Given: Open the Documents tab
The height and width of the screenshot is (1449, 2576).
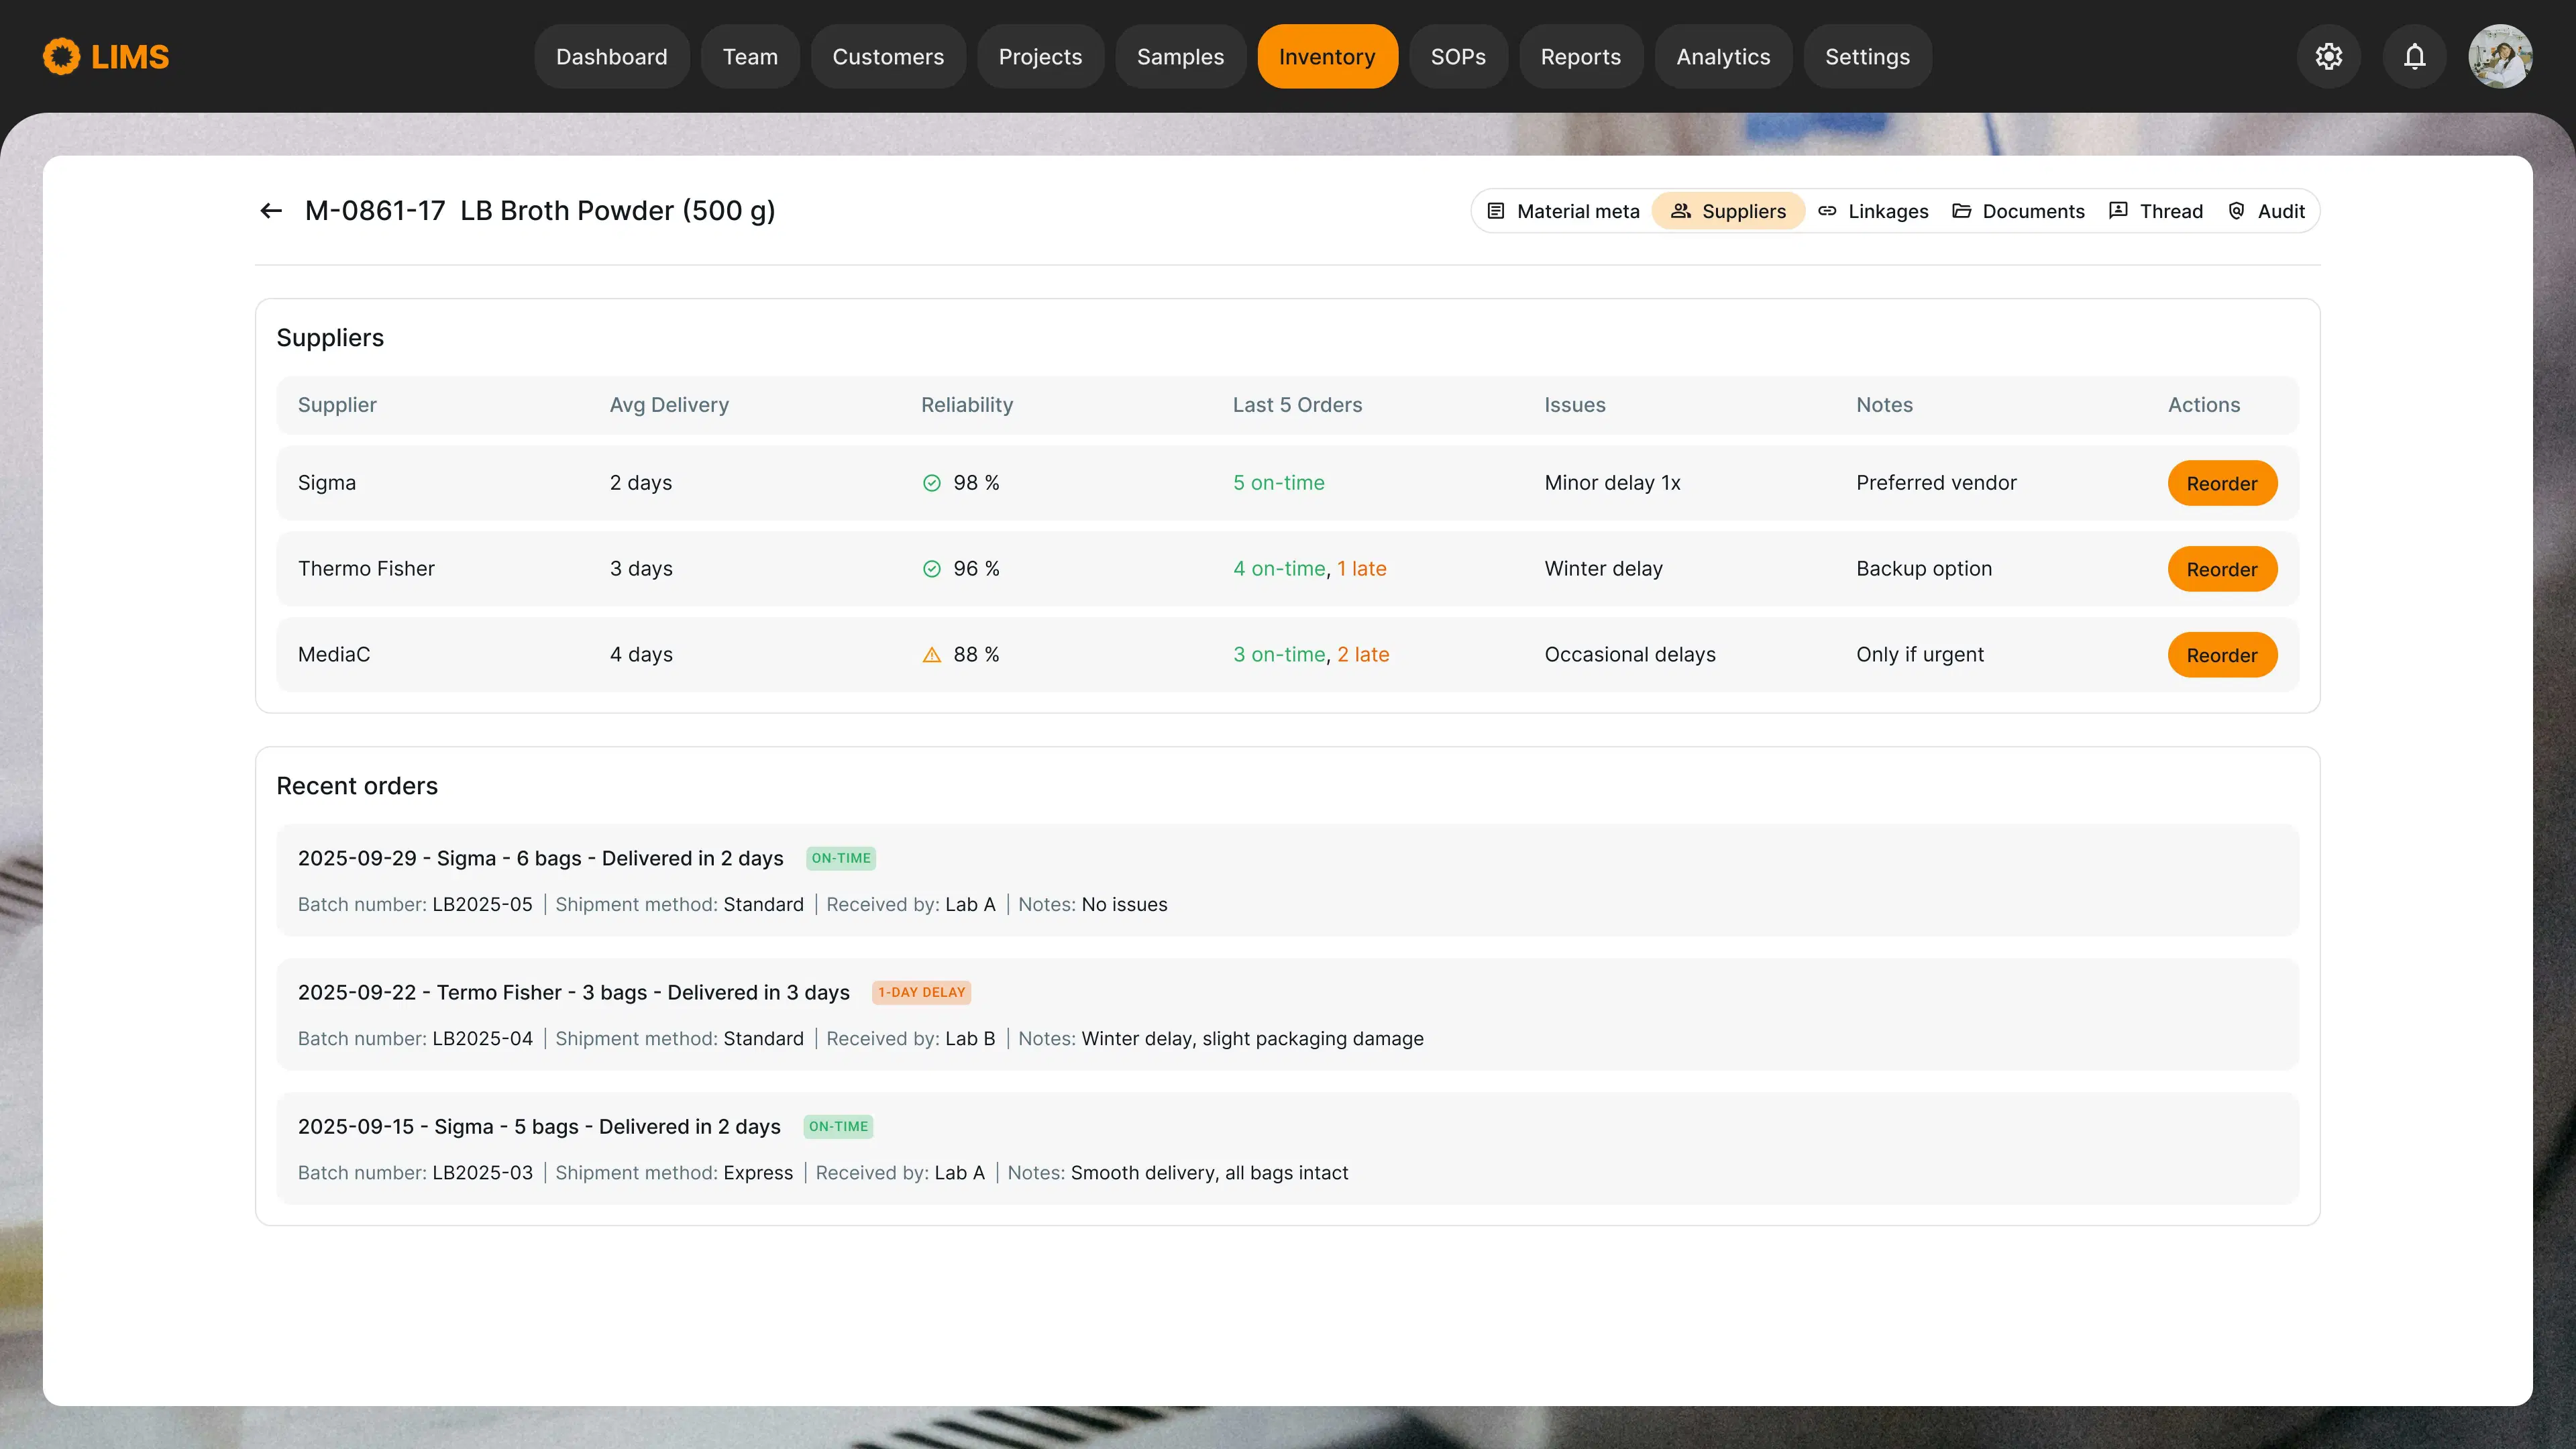Looking at the screenshot, I should point(2018,211).
